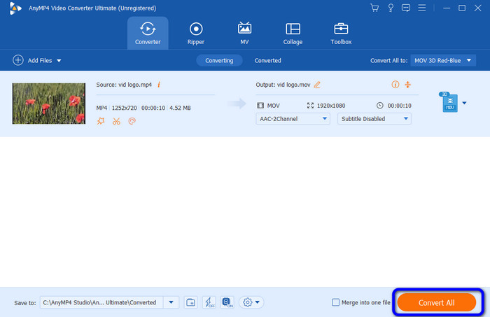Open the color palette effect tool
The image size is (490, 317).
click(132, 121)
